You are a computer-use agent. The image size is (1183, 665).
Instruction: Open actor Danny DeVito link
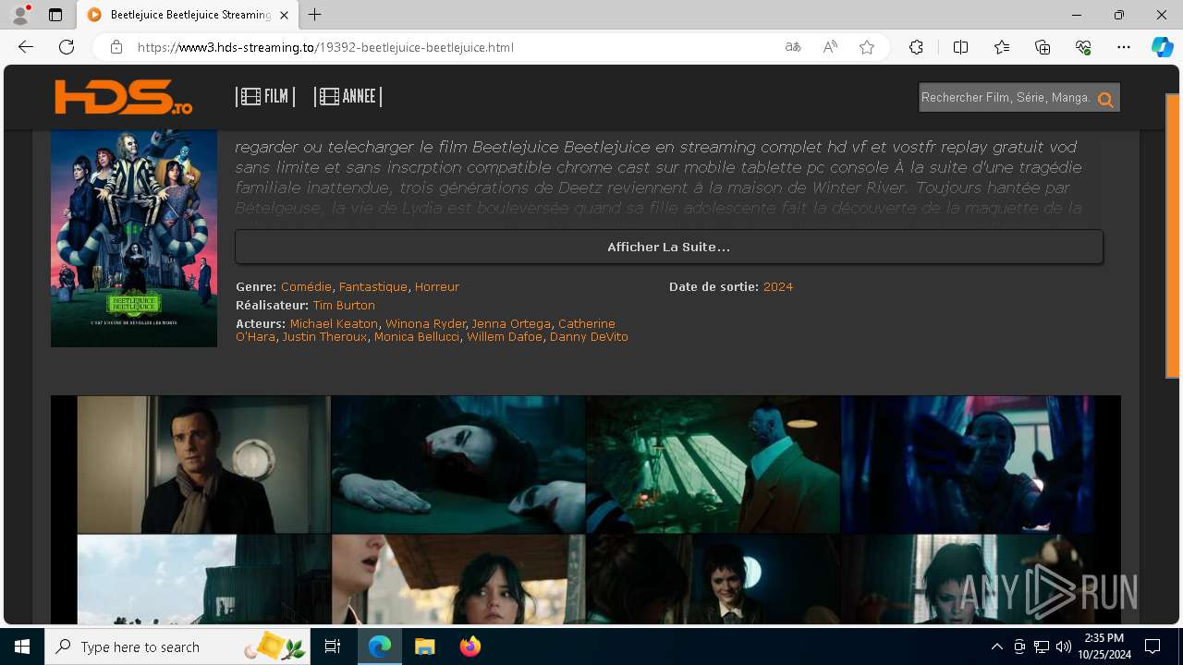589,337
